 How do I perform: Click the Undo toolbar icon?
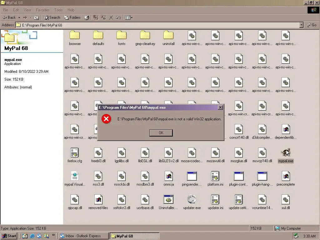click(x=118, y=17)
